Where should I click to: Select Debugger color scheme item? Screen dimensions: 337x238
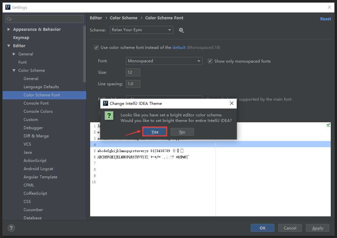point(33,128)
